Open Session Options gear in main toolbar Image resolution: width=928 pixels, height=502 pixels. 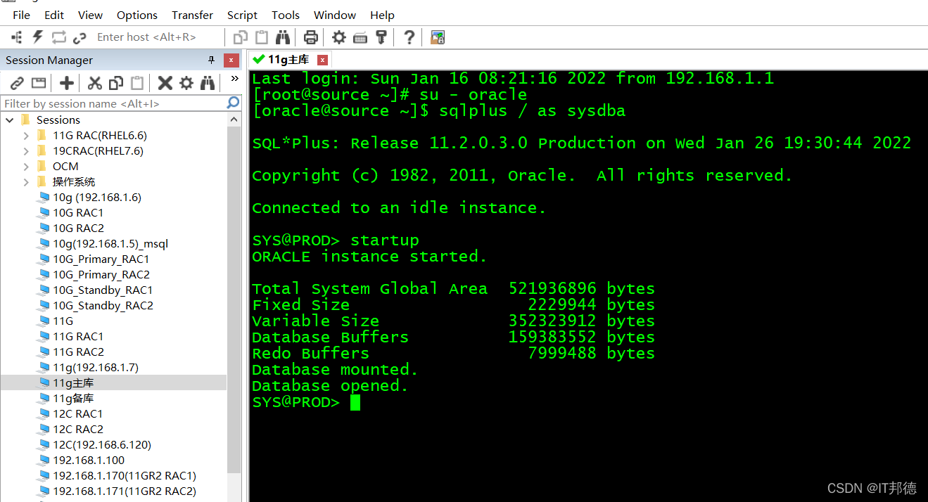click(x=339, y=37)
